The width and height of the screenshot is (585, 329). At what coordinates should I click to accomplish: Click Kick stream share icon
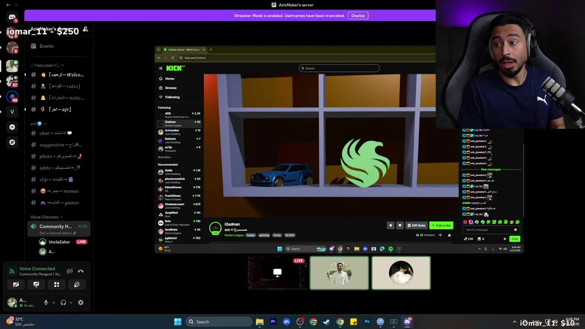point(440,235)
